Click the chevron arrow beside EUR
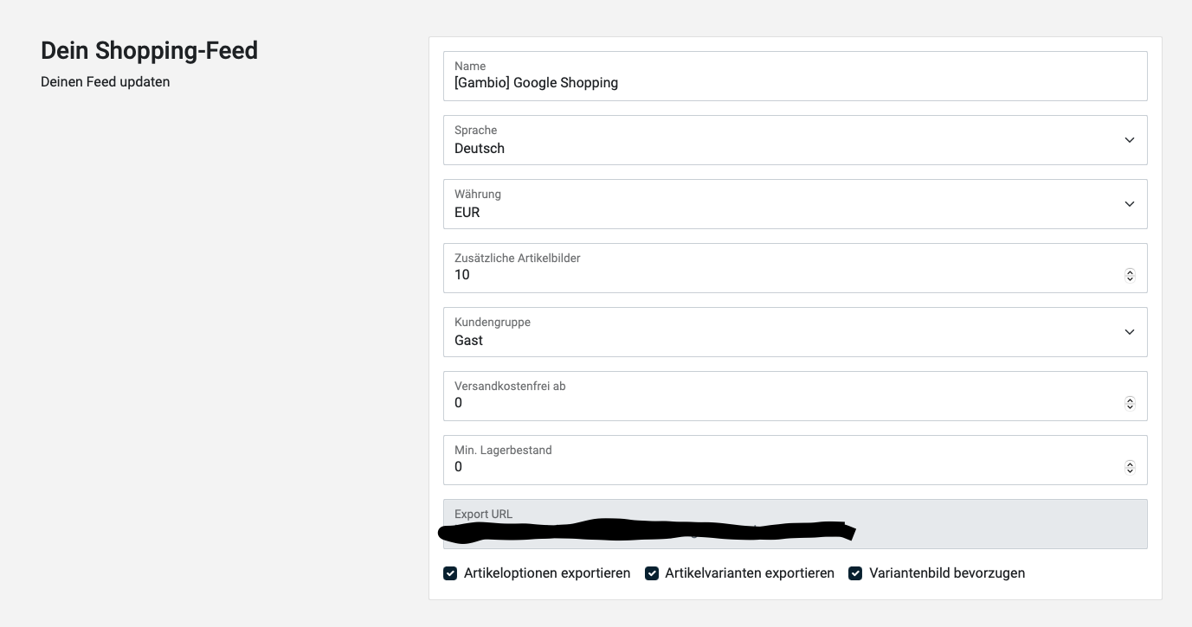This screenshot has height=627, width=1192. pyautogui.click(x=1129, y=204)
